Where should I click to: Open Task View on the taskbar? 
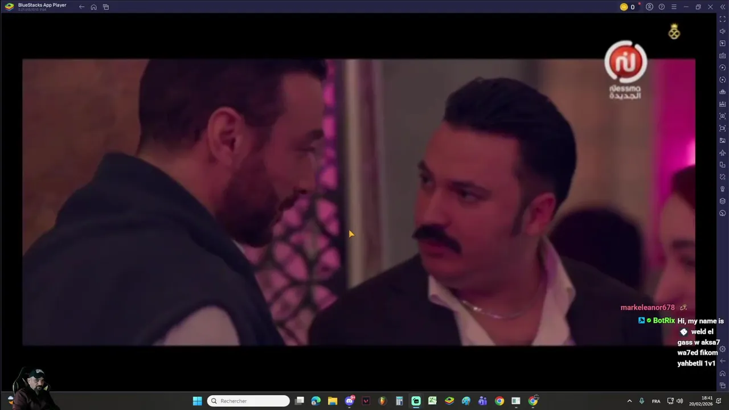(300, 401)
